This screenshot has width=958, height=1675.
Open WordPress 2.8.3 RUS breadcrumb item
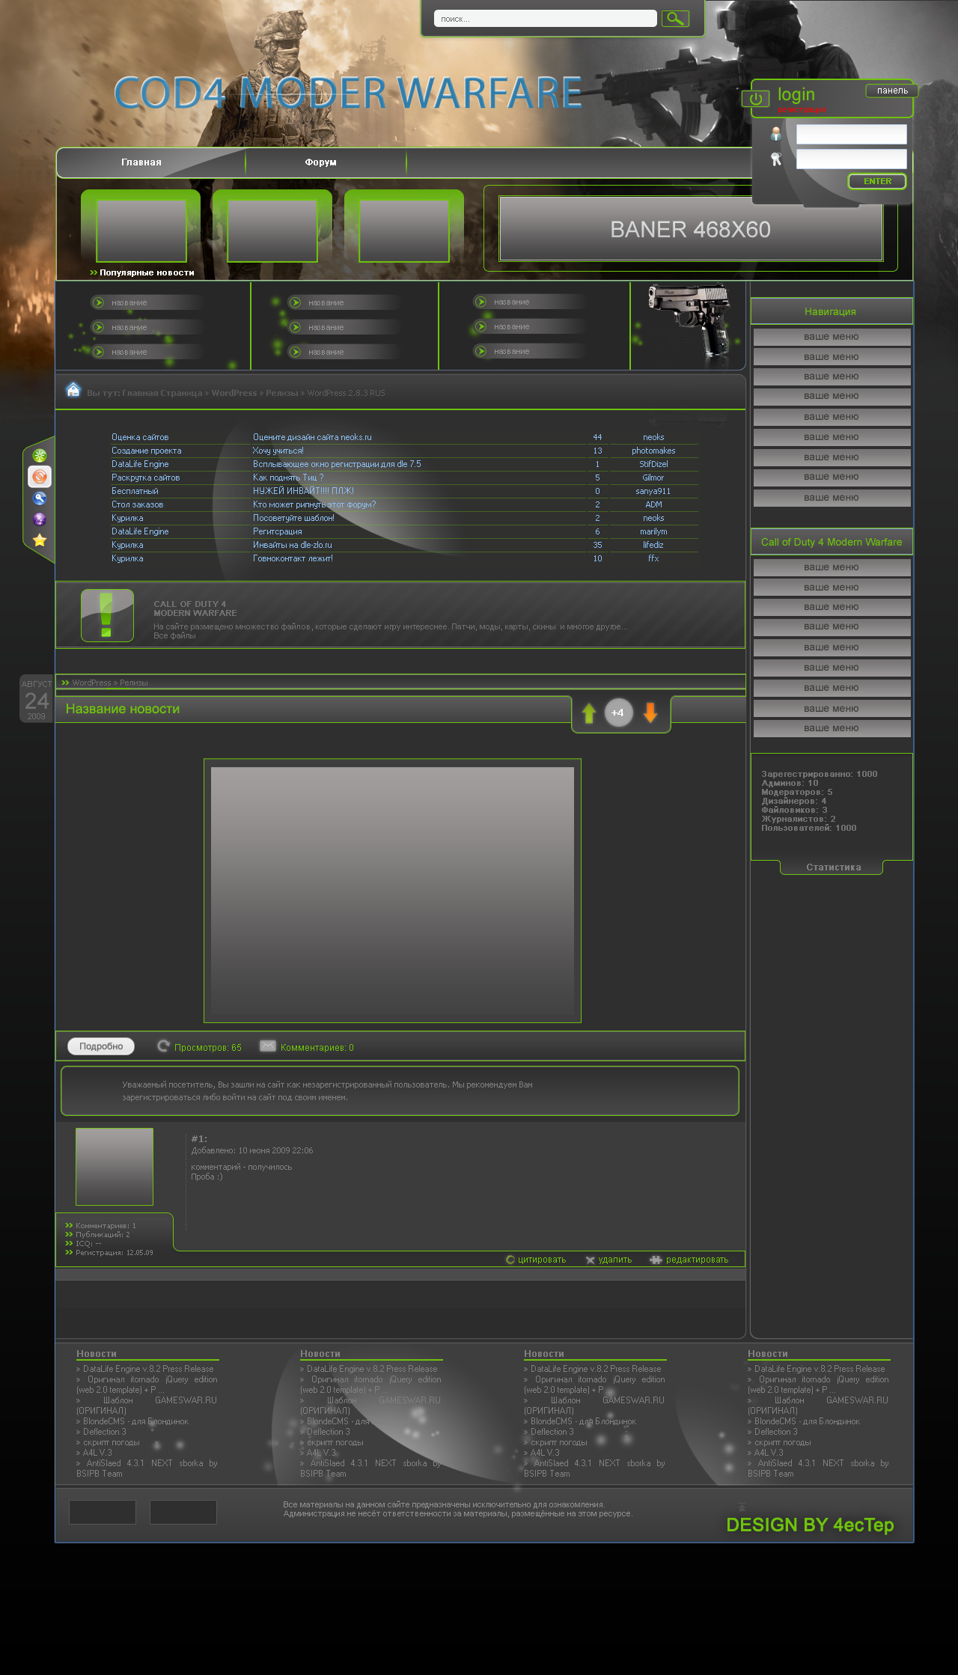coord(346,393)
